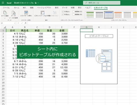Select row header 17
137x105 pixels.
click(3, 79)
